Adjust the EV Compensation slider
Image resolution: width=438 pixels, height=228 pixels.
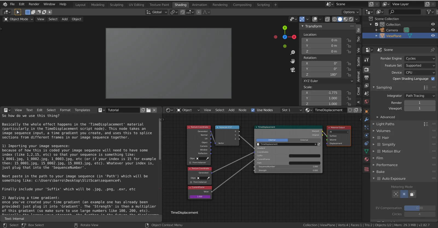click(x=419, y=208)
